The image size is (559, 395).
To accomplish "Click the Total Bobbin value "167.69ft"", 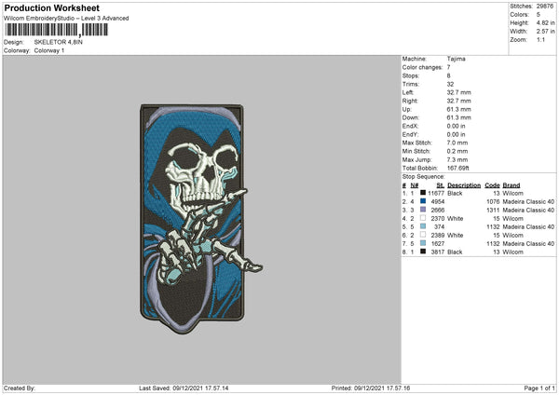I will (458, 168).
